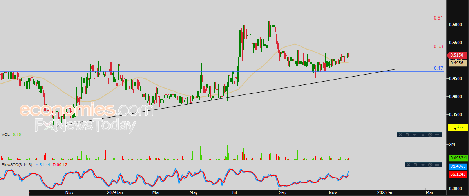Open more options for SlowSTO panel
The height and width of the screenshot is (196, 469).
(x=437, y=165)
